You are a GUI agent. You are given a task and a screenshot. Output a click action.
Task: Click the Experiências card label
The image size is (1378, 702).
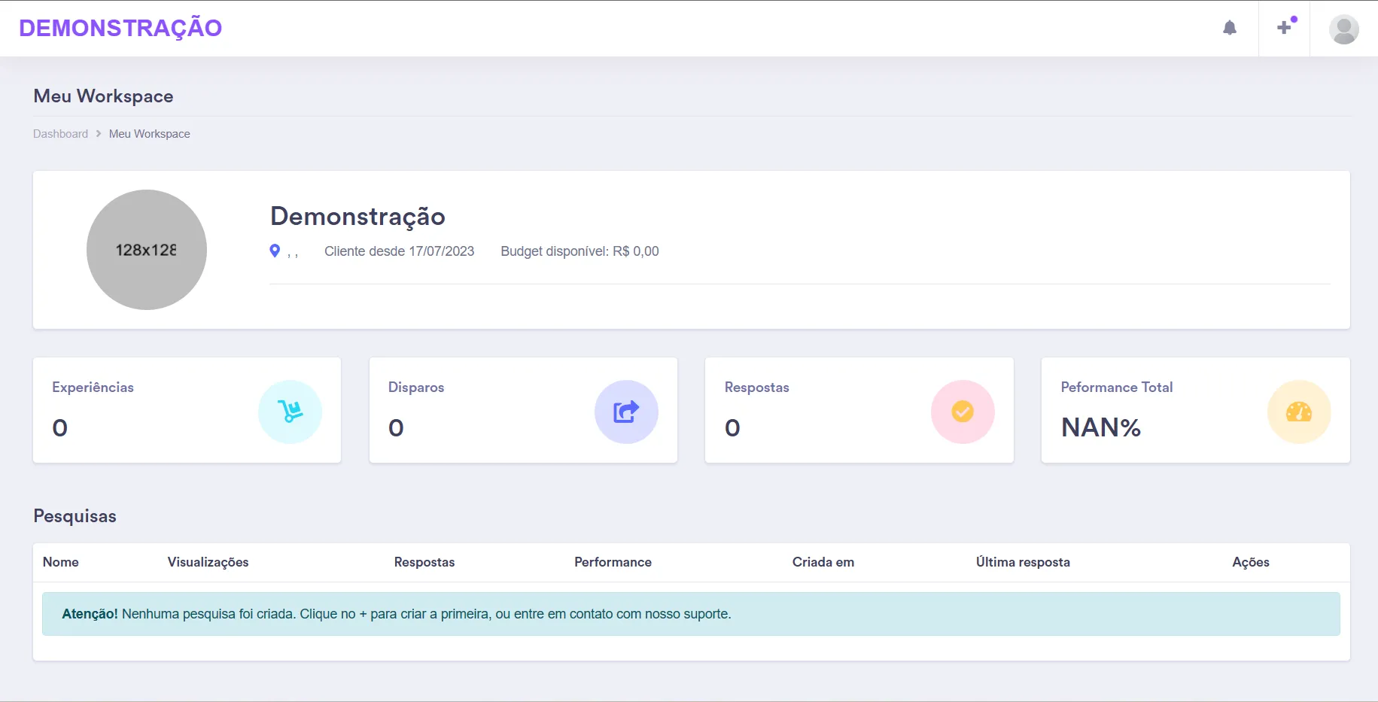pyautogui.click(x=93, y=387)
